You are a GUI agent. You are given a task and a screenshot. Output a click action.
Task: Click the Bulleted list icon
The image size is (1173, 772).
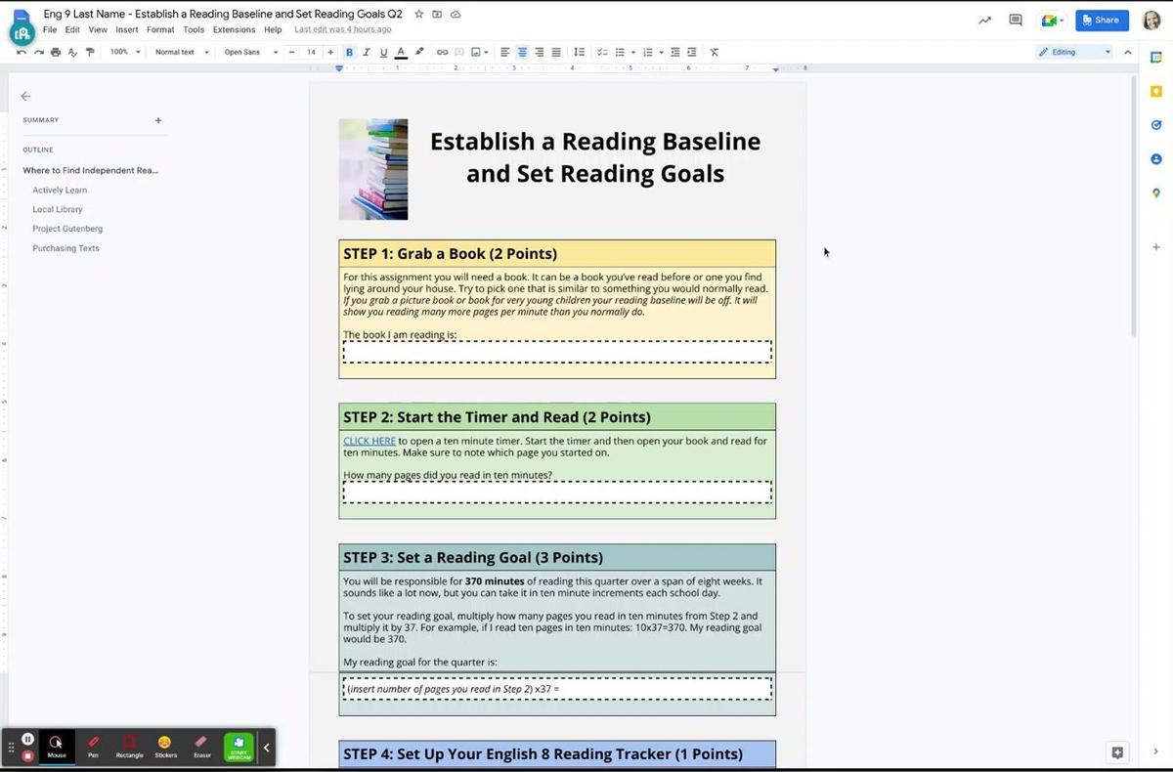620,52
